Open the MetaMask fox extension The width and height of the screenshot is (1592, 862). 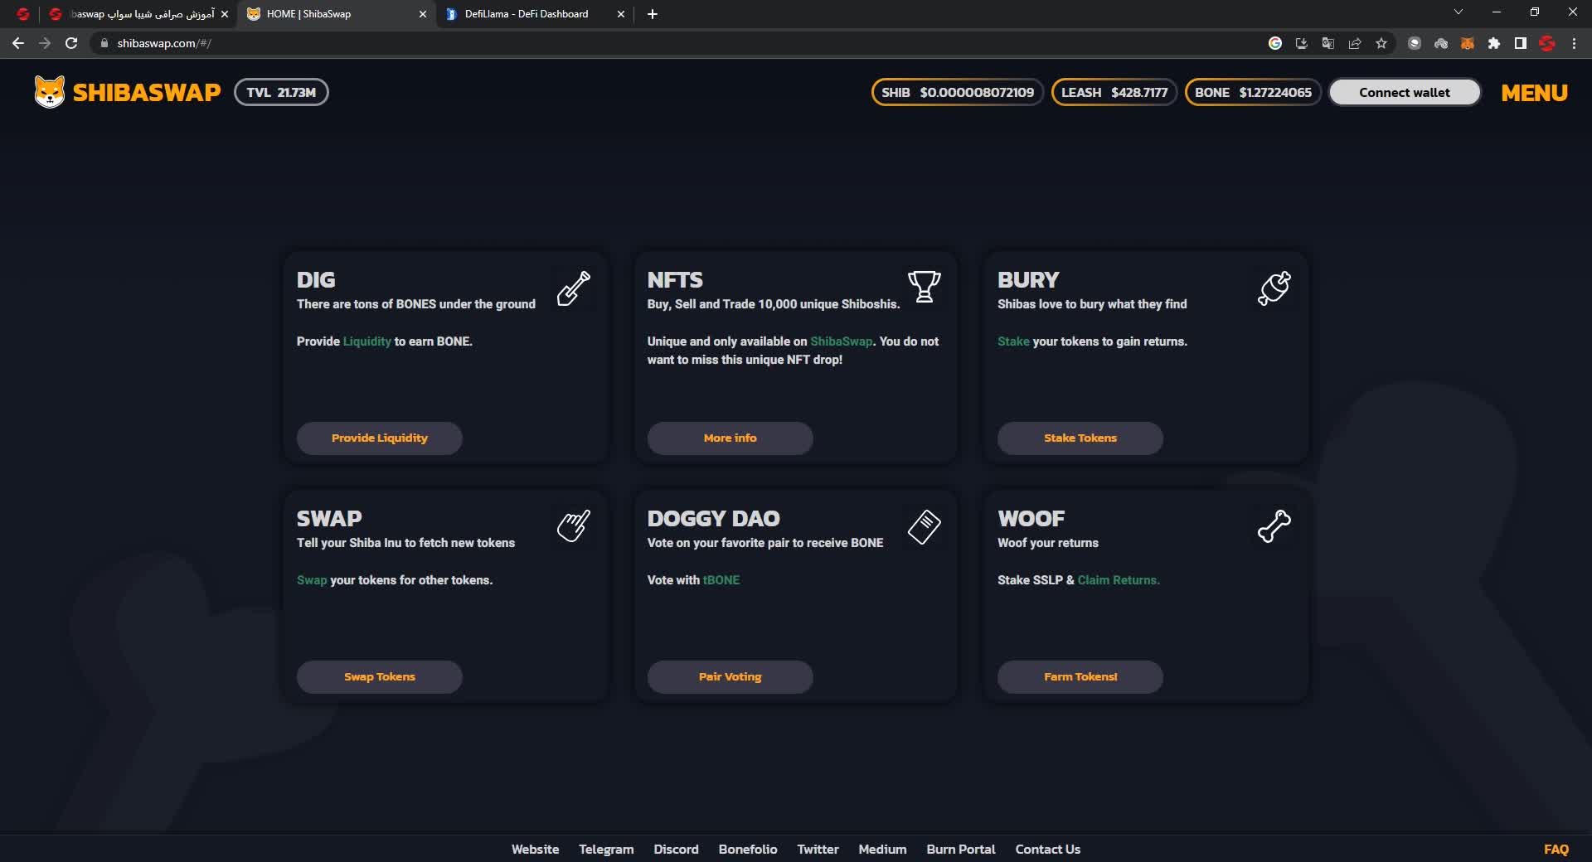1467,43
